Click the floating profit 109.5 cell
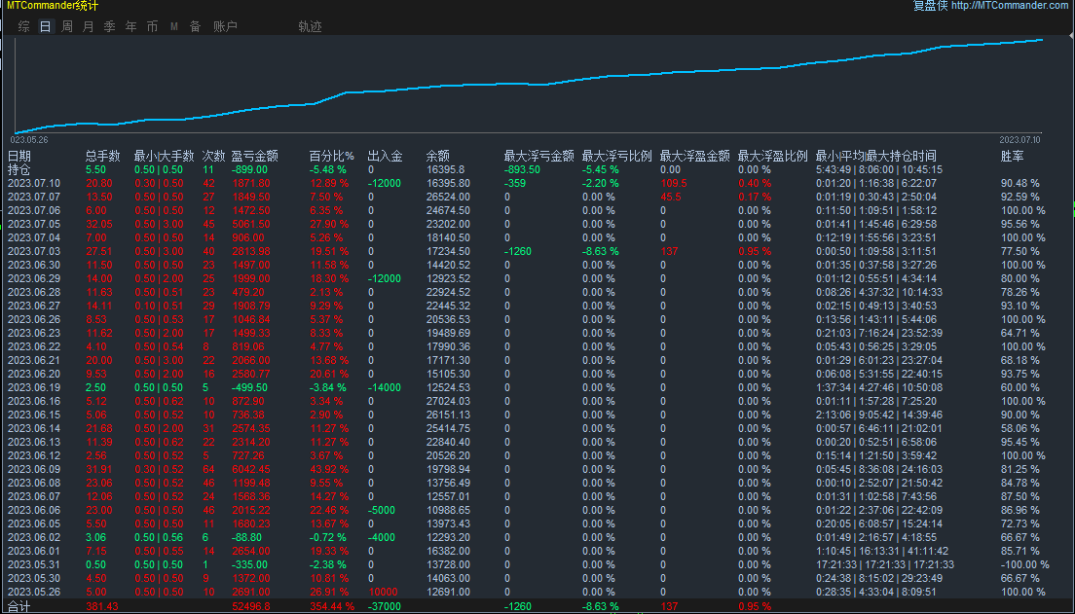 [673, 183]
